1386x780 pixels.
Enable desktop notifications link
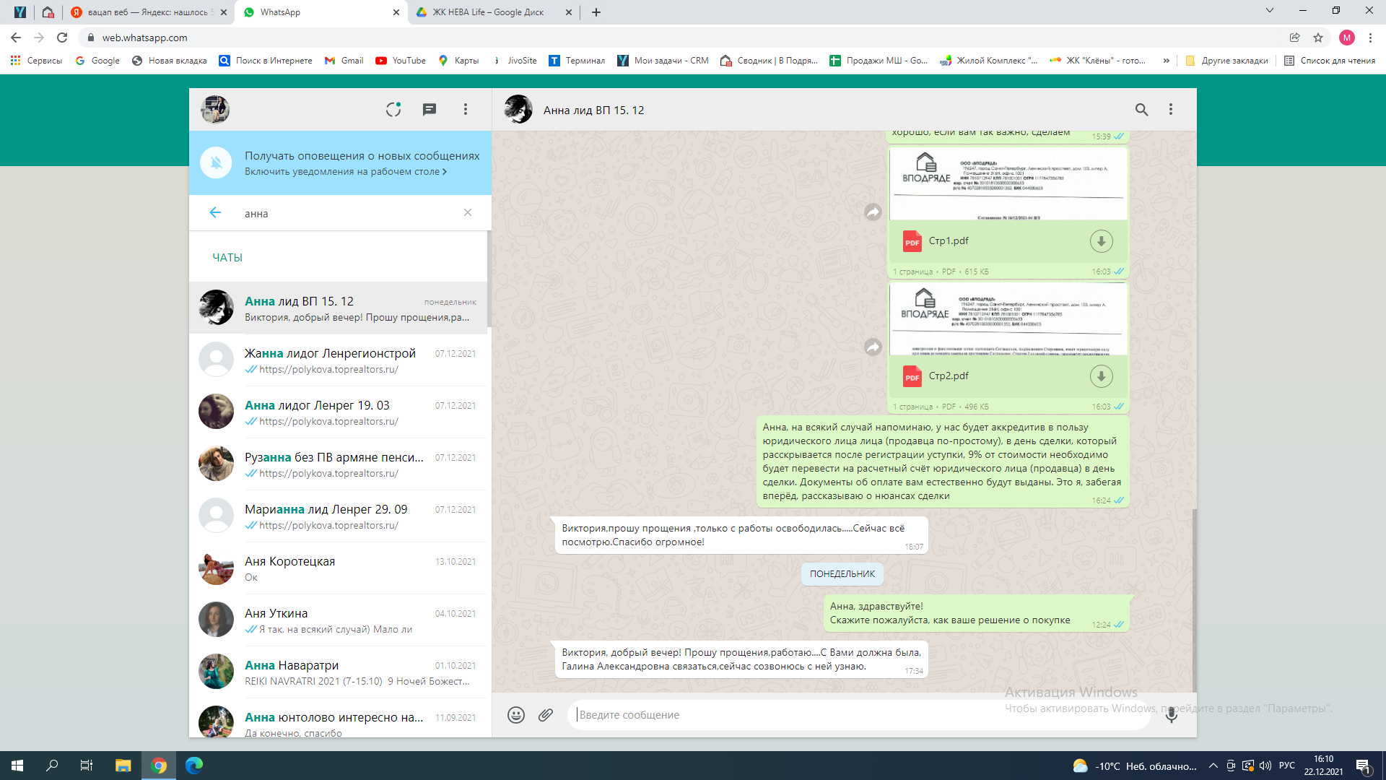pyautogui.click(x=345, y=172)
